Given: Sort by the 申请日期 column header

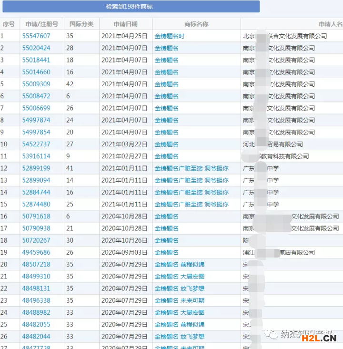Looking at the screenshot, I should point(126,24).
